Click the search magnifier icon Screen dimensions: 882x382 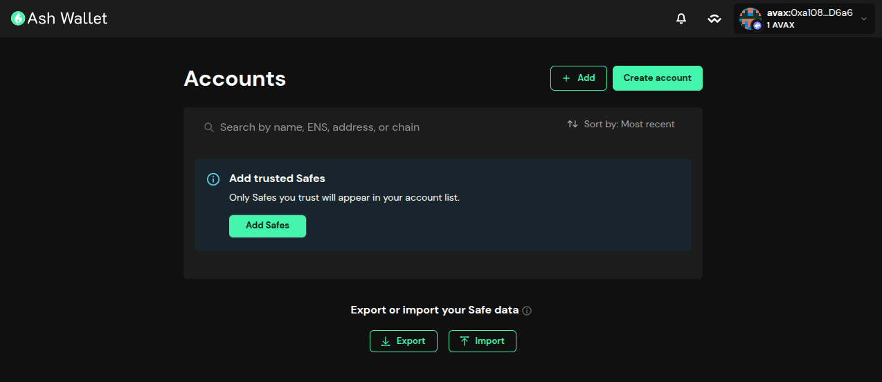[x=208, y=127]
